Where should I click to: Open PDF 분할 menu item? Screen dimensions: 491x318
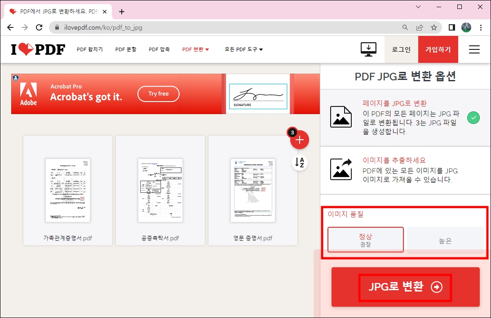click(126, 49)
